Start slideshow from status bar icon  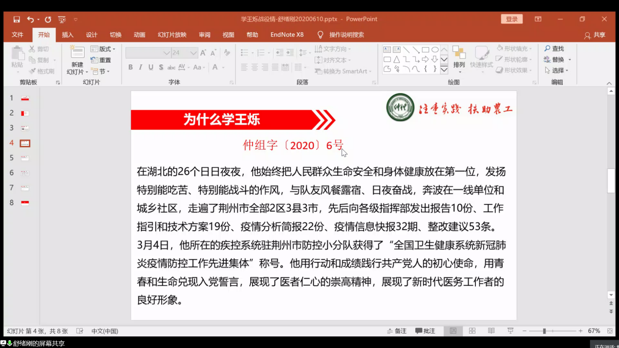(x=510, y=331)
